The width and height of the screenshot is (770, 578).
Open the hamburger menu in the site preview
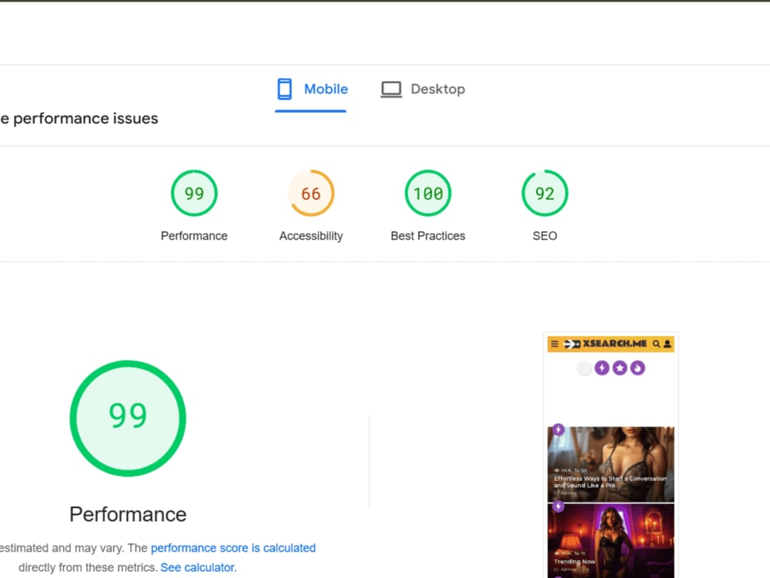click(x=554, y=344)
